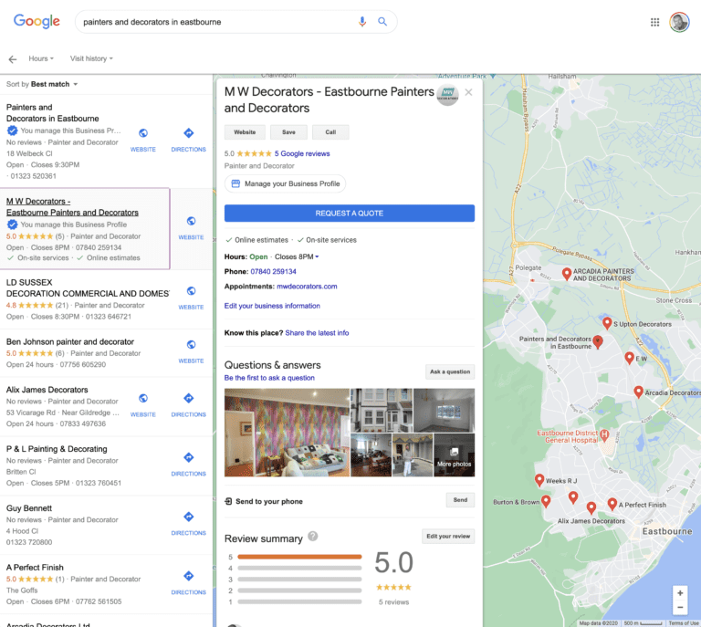
Task: Click REQUEST A QUOTE button
Action: [350, 214]
